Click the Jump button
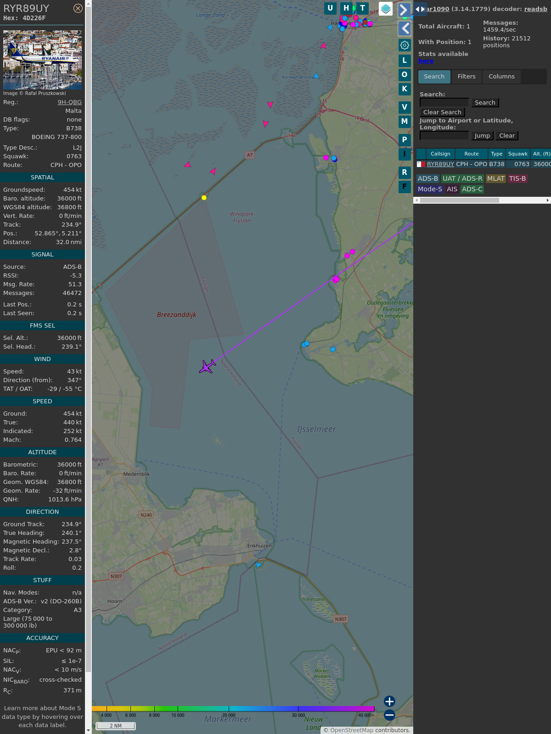Screen dimensions: 551x734 pyautogui.click(x=482, y=136)
